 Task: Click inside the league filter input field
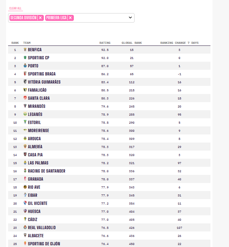coord(101,18)
